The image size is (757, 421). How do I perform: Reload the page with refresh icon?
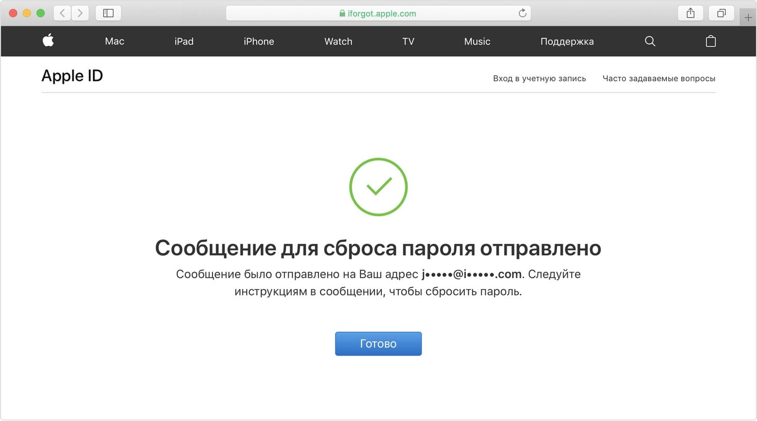pyautogui.click(x=522, y=13)
